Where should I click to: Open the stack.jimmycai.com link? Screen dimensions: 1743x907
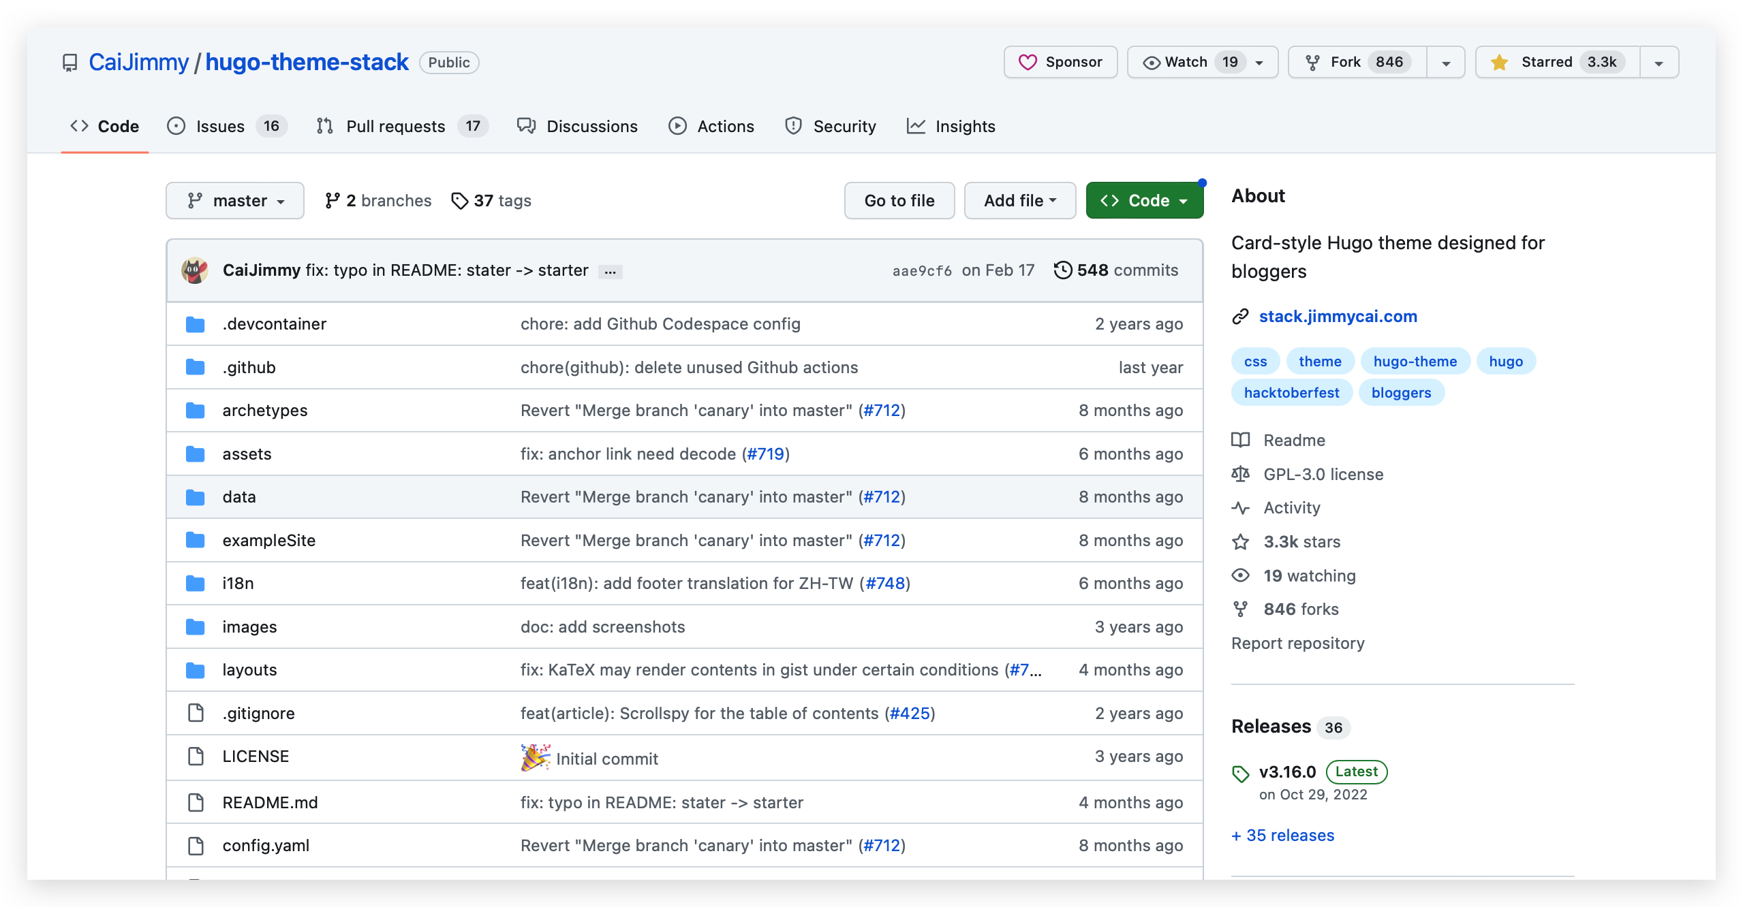[x=1337, y=317]
